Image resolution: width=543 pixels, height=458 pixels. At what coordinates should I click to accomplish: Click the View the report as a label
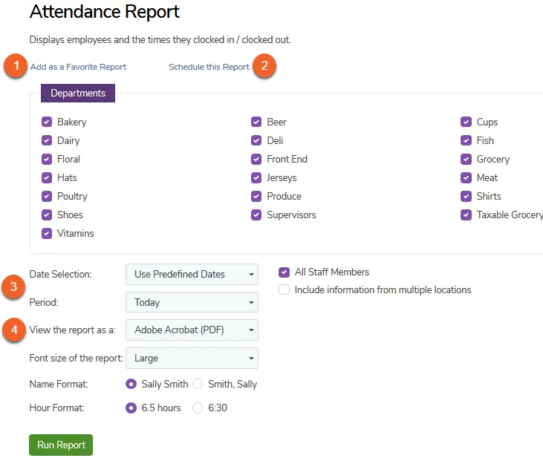[72, 330]
